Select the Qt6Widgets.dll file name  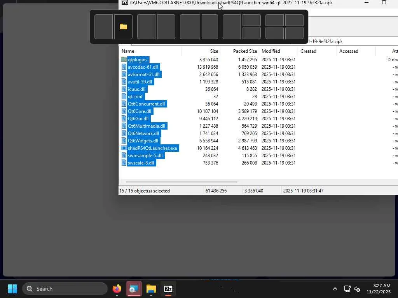point(143,140)
